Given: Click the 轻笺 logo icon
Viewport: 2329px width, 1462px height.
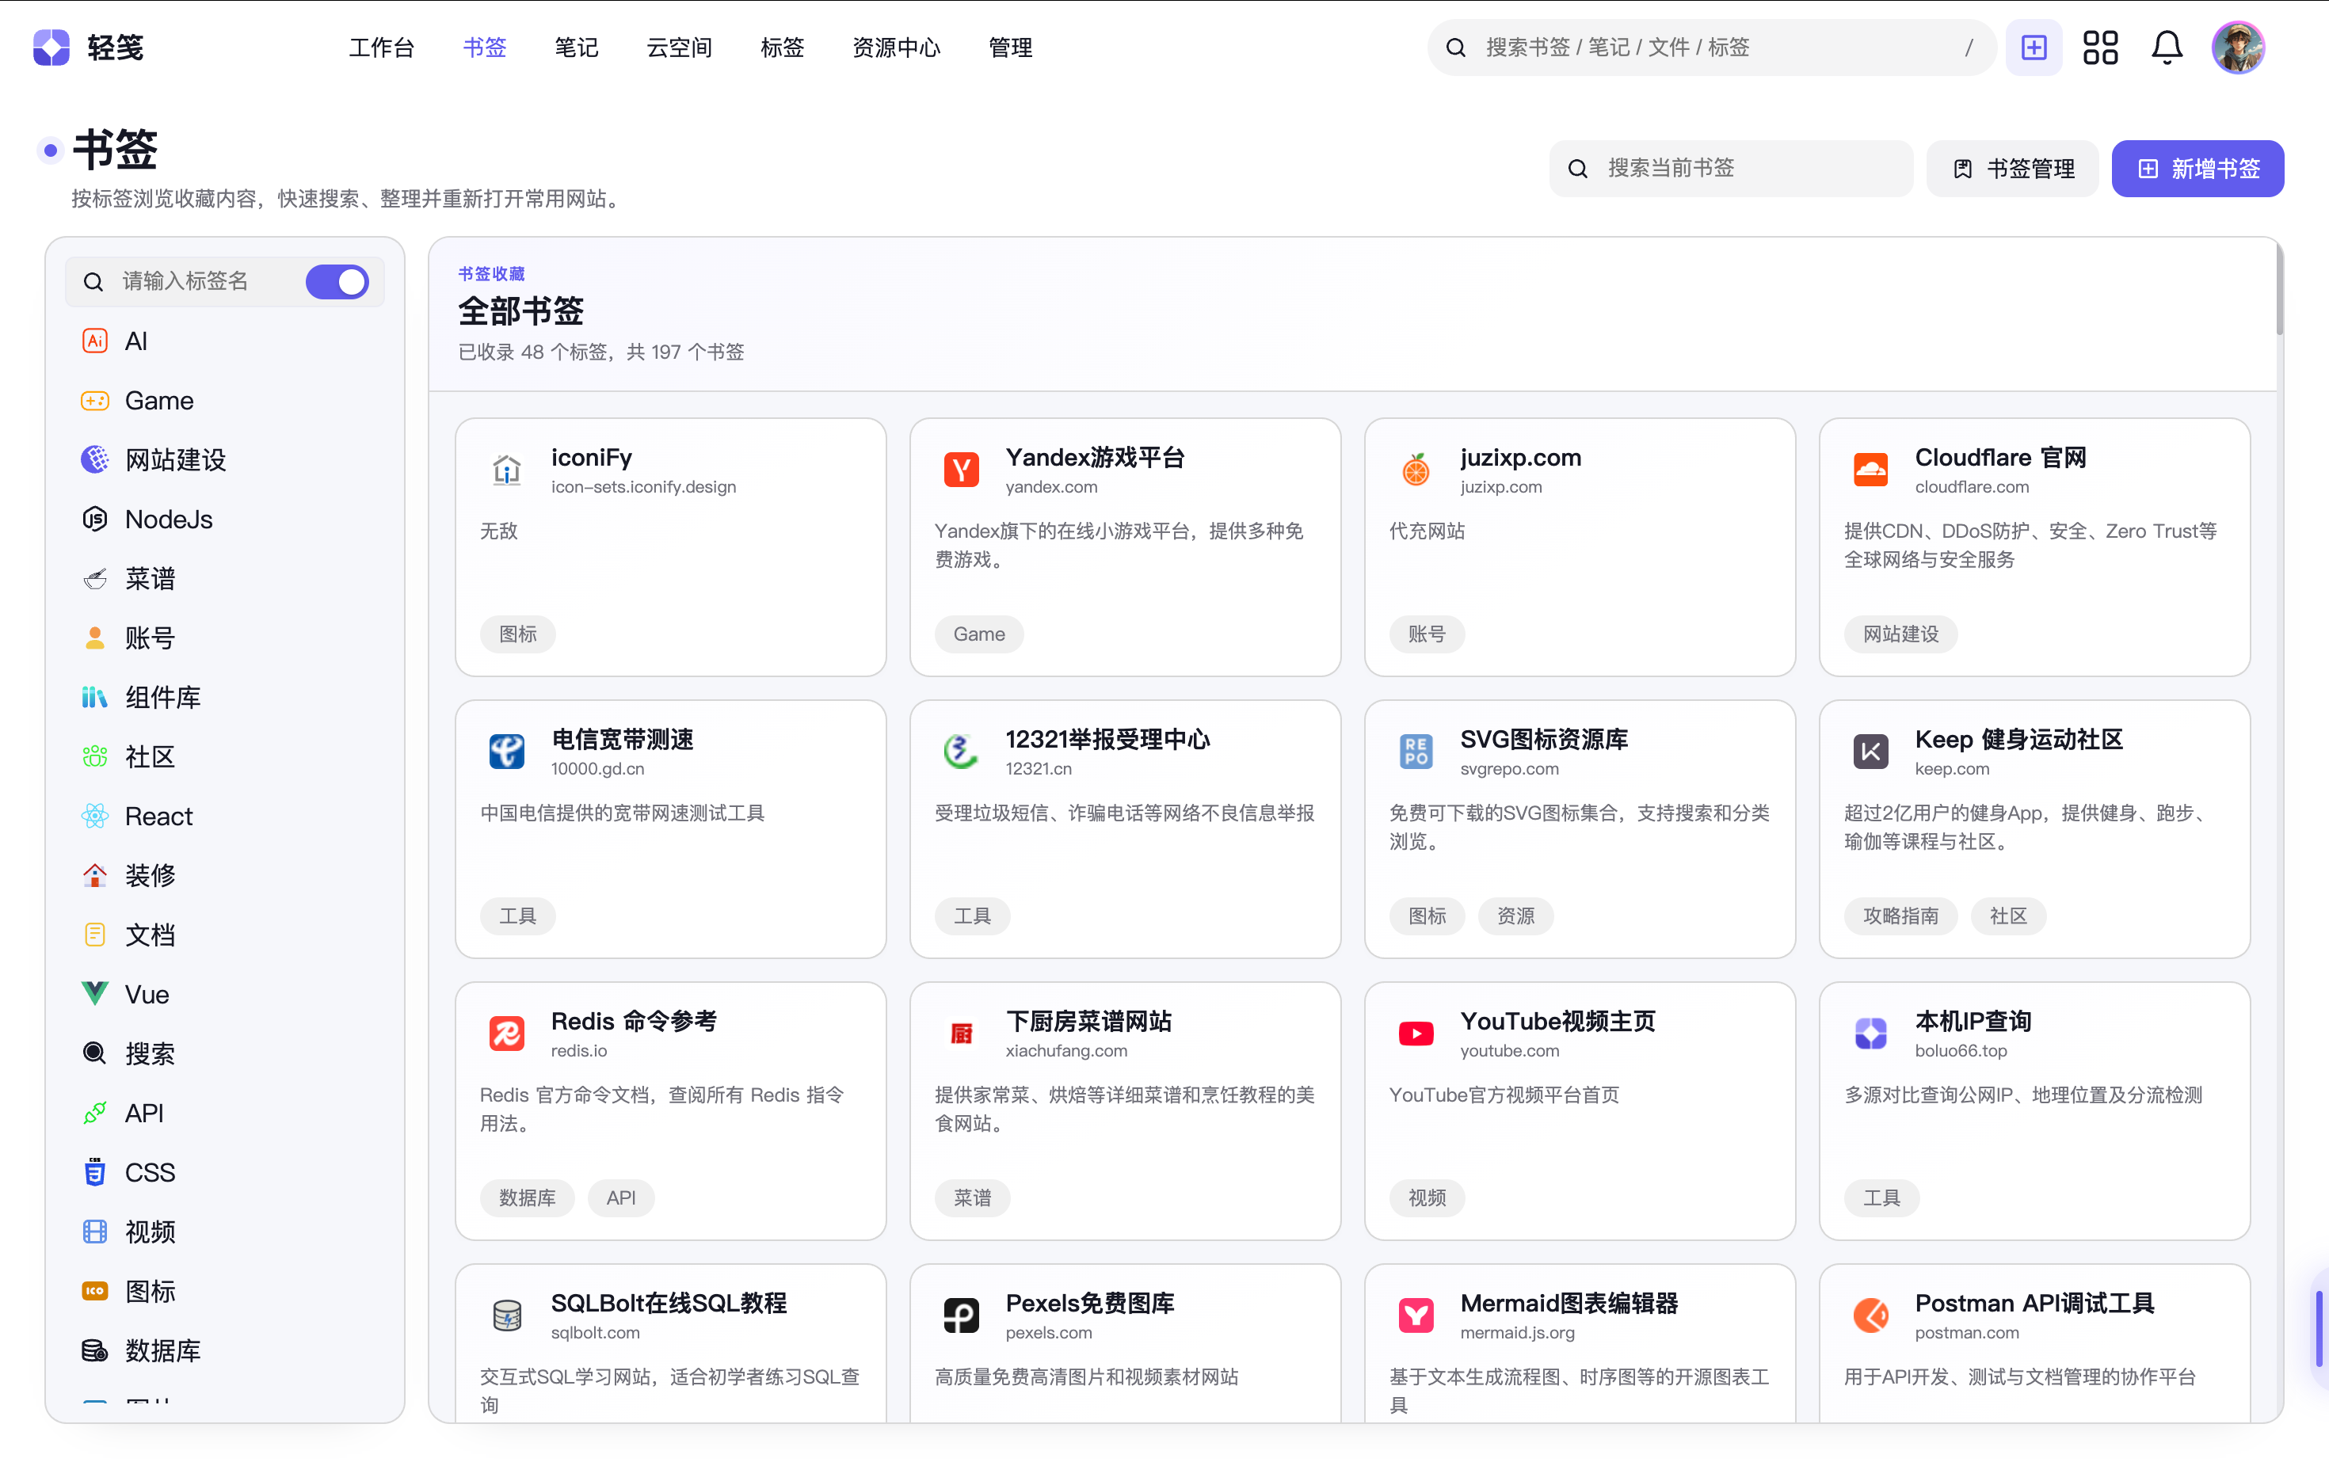Looking at the screenshot, I should (x=51, y=48).
